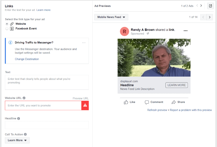Viewport: 217px width, 147px height.
Task: Click the red URL warning icon
Action: pos(85,105)
